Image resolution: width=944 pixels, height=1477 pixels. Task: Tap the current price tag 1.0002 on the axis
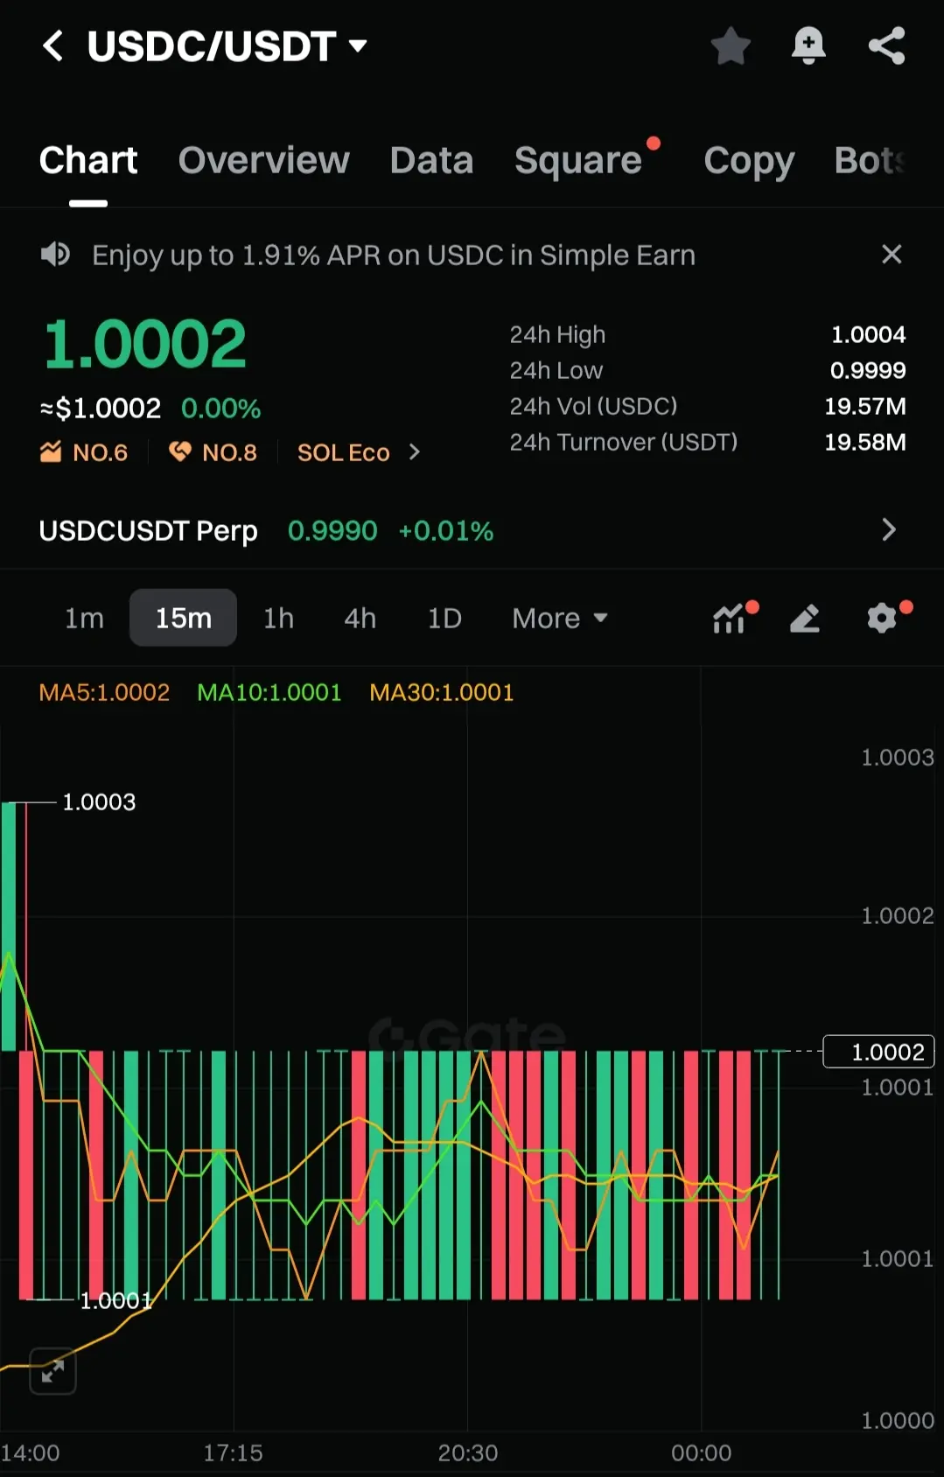pos(878,1052)
